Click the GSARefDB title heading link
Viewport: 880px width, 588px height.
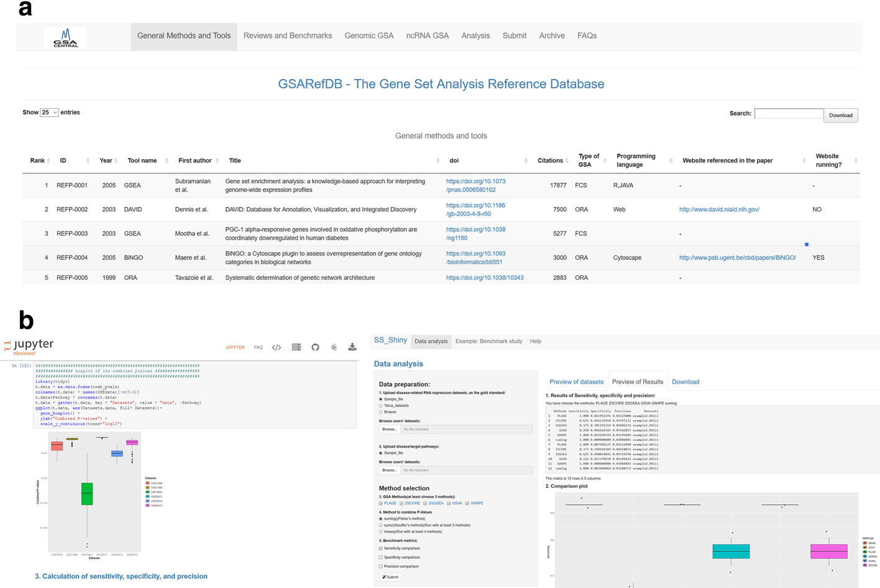point(441,84)
